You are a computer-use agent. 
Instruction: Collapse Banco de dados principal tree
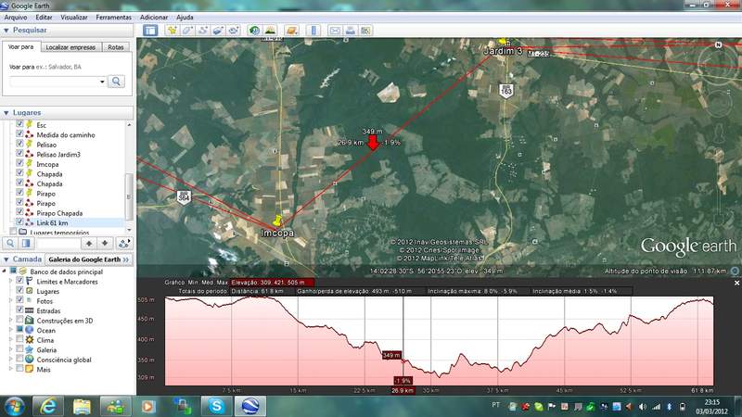click(x=5, y=272)
